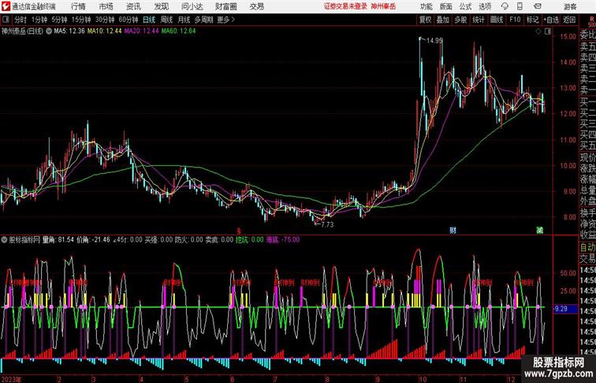The image size is (596, 383).
Task: Open the 发现 menu
Action: click(161, 6)
